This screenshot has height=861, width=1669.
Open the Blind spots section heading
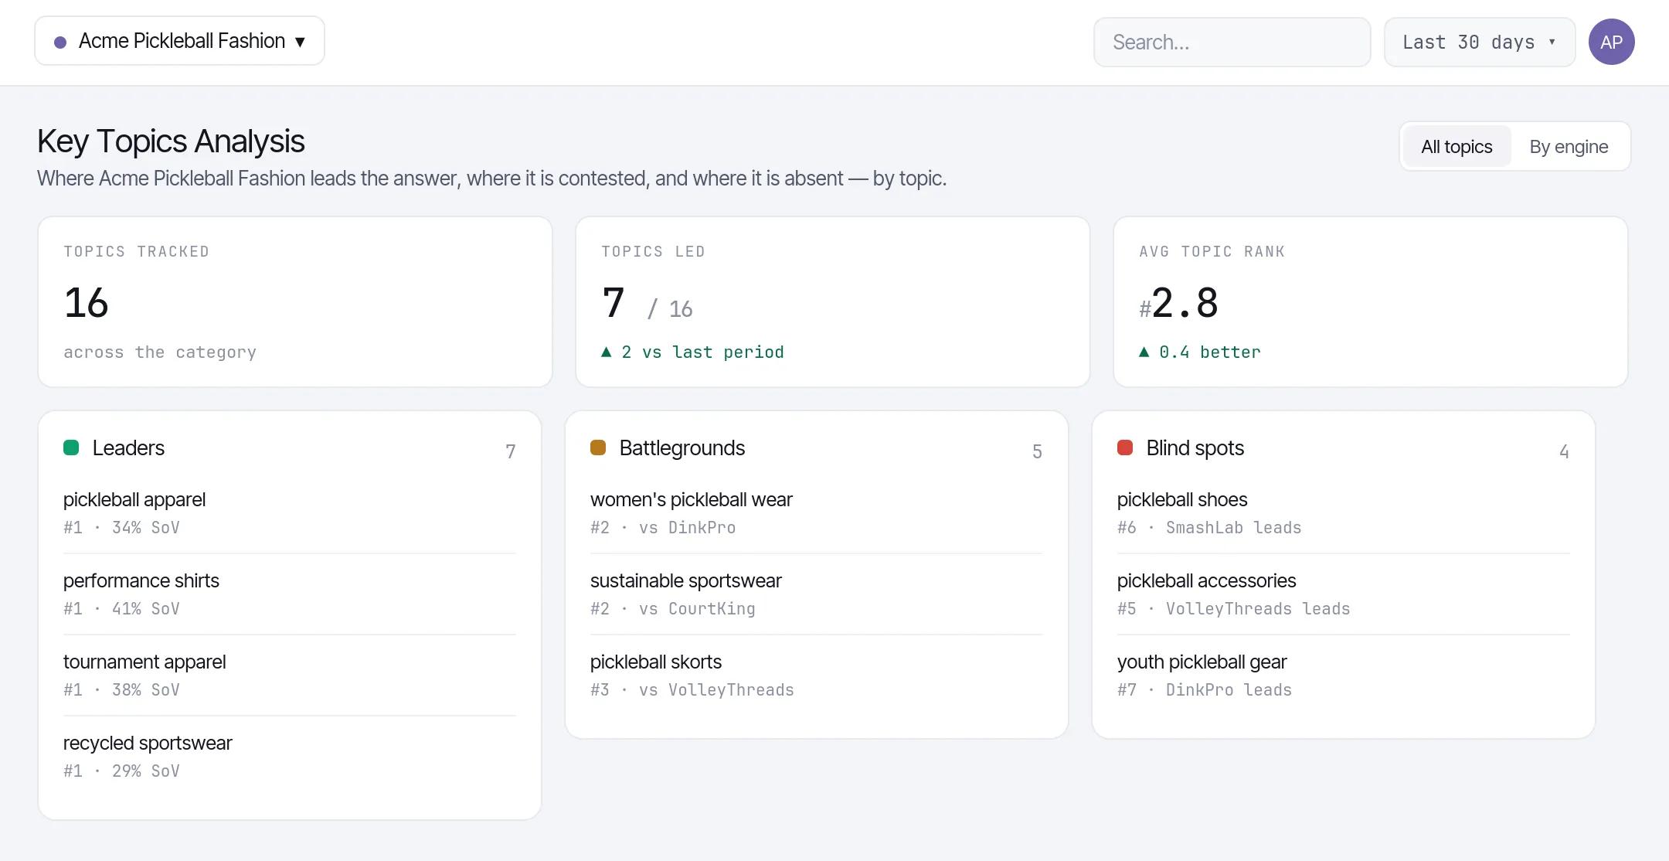(x=1195, y=448)
